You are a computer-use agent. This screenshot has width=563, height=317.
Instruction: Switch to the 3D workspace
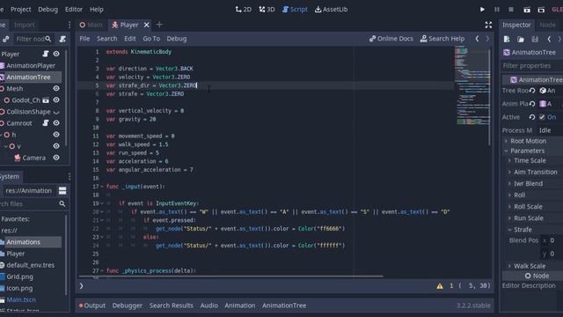point(267,10)
